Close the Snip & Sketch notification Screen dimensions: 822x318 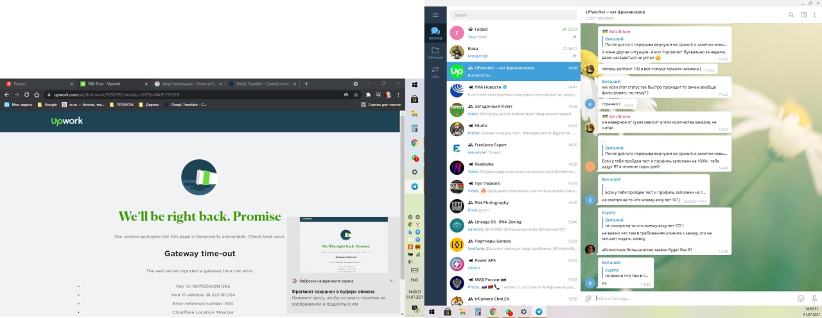click(391, 281)
